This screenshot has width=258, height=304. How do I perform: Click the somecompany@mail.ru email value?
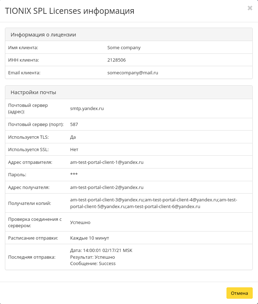132,73
